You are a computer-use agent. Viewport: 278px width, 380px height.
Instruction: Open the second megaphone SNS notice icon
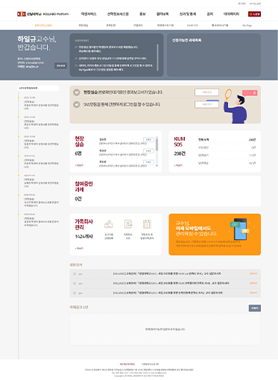(77, 104)
